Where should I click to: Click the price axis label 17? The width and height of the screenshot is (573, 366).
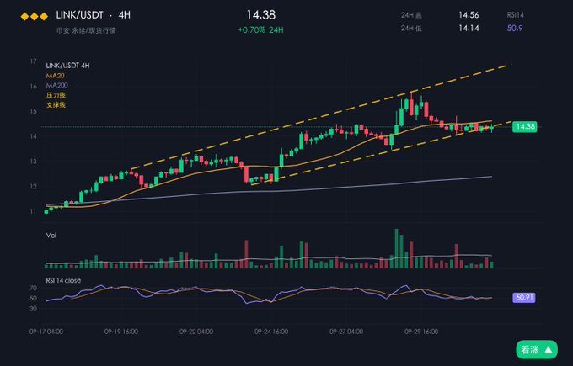[x=34, y=61]
